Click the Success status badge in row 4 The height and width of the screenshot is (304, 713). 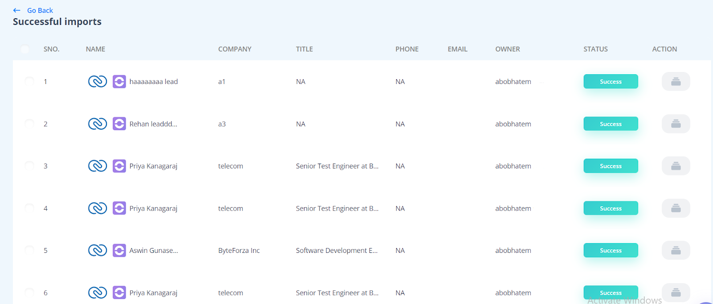(611, 208)
